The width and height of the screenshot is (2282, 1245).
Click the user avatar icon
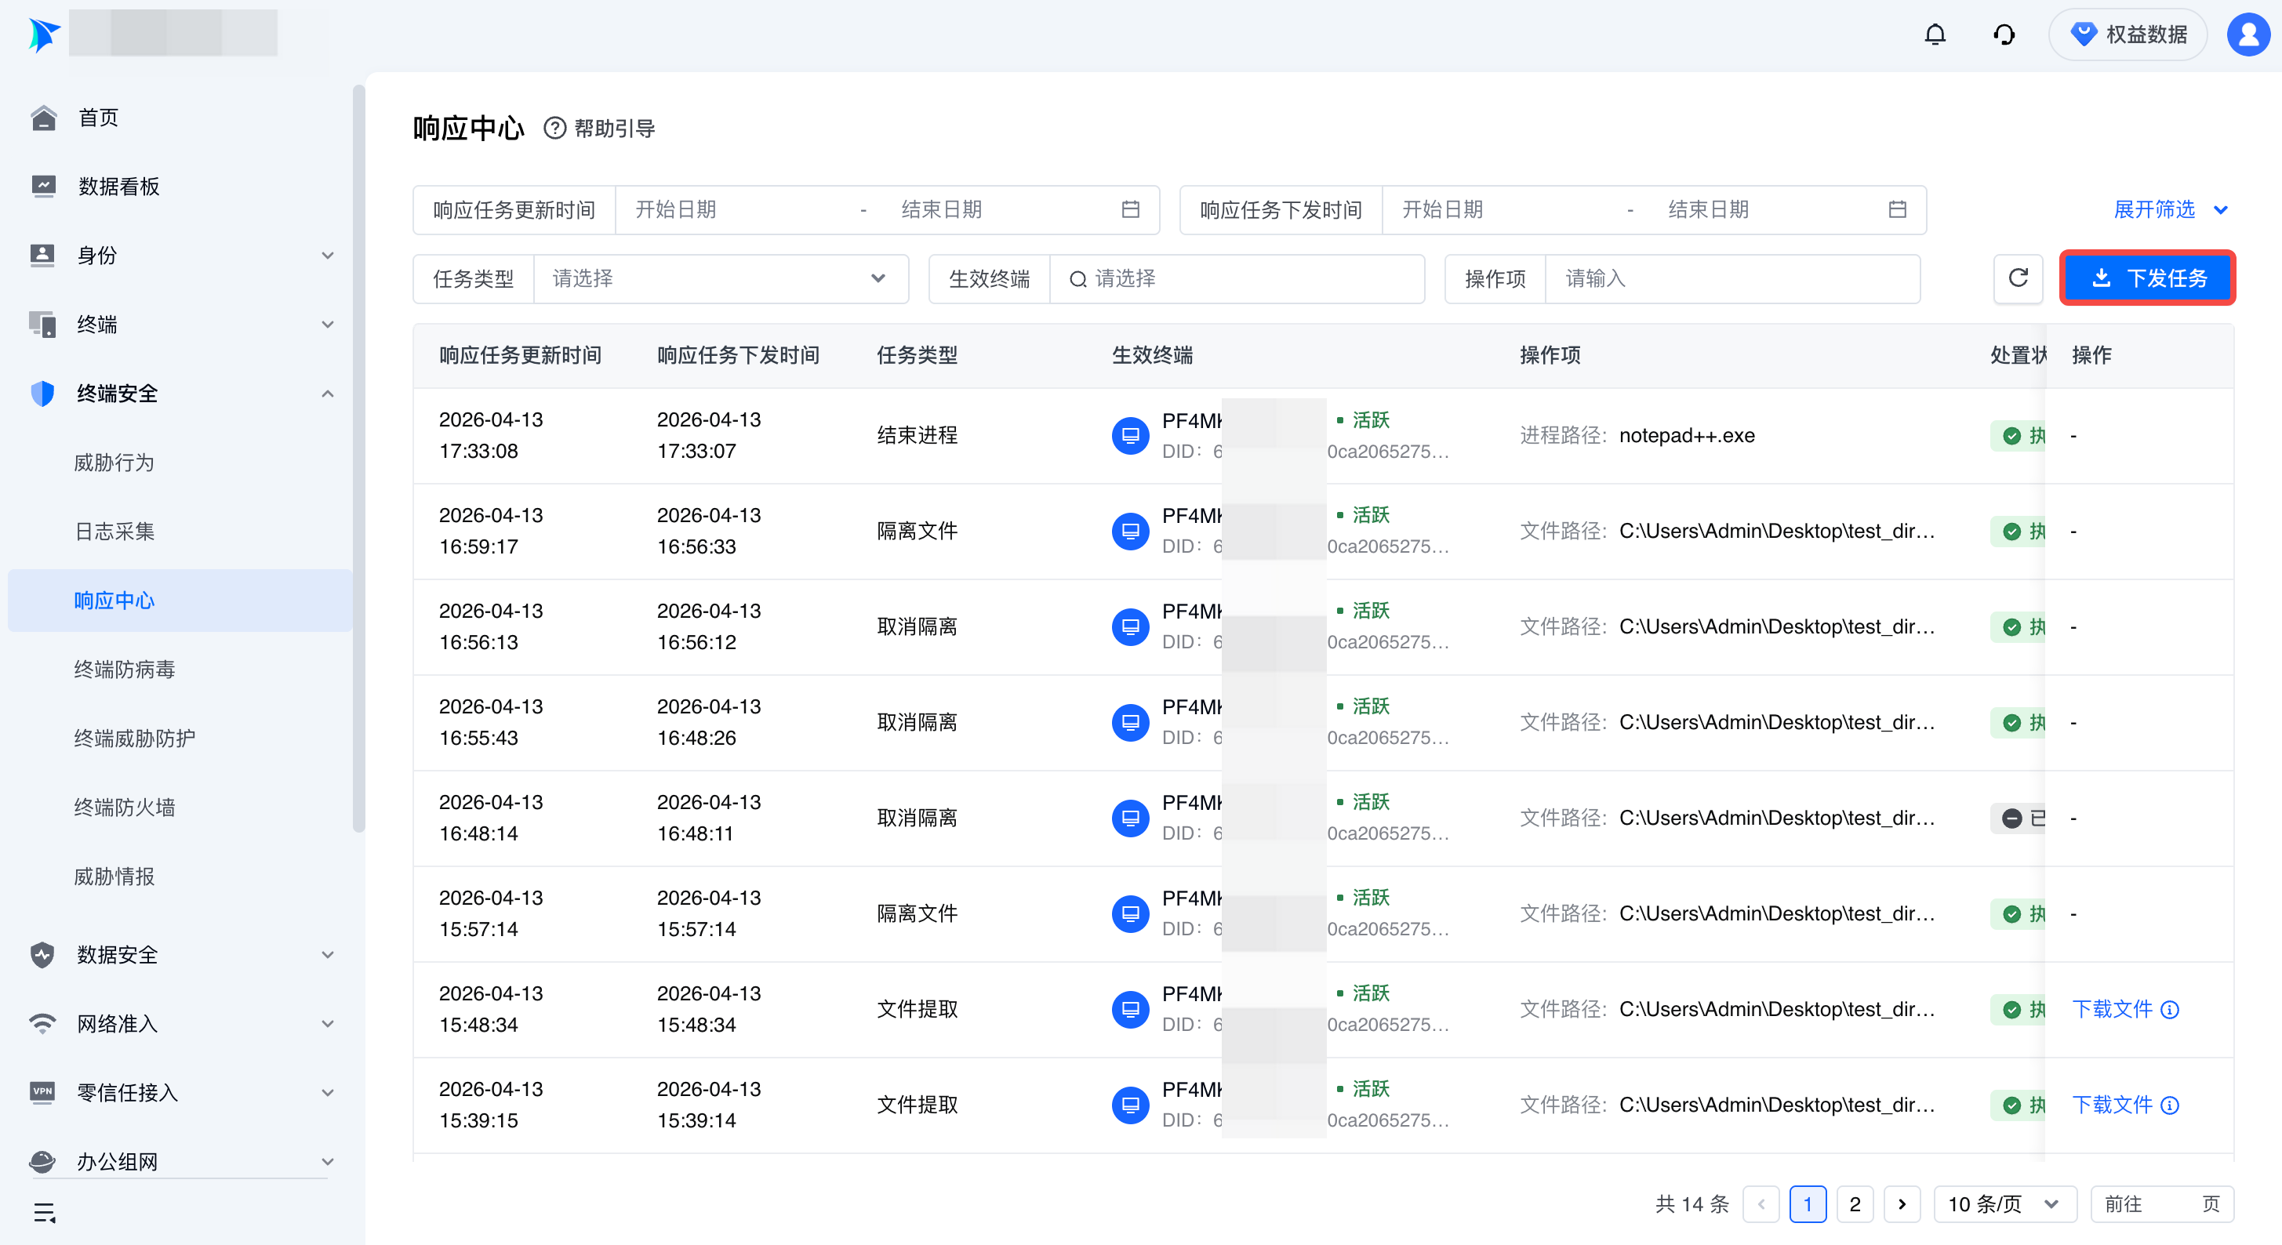(2247, 34)
